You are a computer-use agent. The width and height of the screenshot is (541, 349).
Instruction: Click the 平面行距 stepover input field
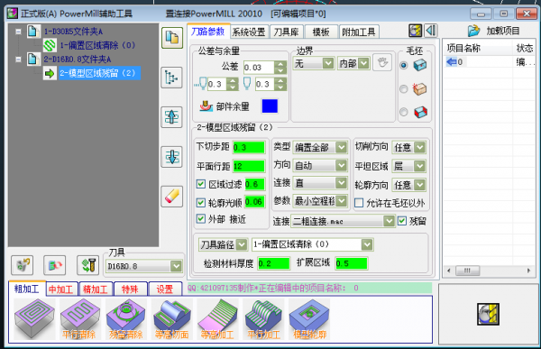[x=249, y=166]
